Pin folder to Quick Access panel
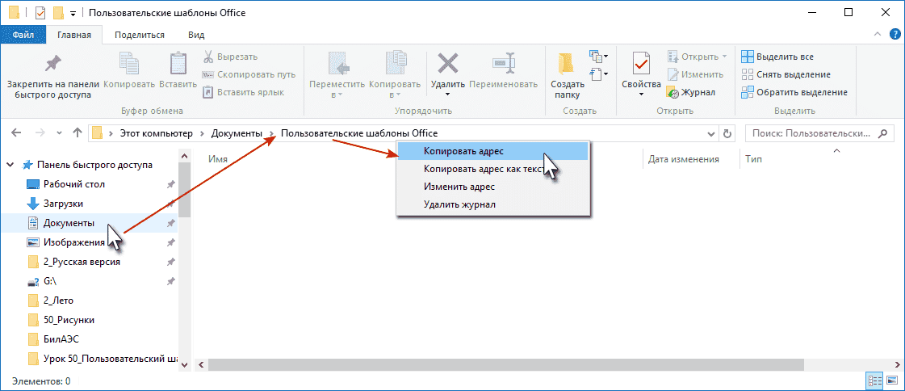 (x=53, y=76)
